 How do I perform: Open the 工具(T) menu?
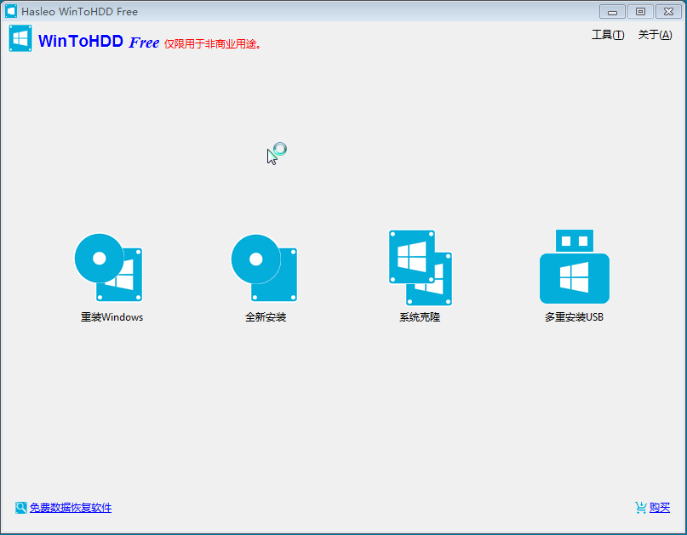point(607,35)
